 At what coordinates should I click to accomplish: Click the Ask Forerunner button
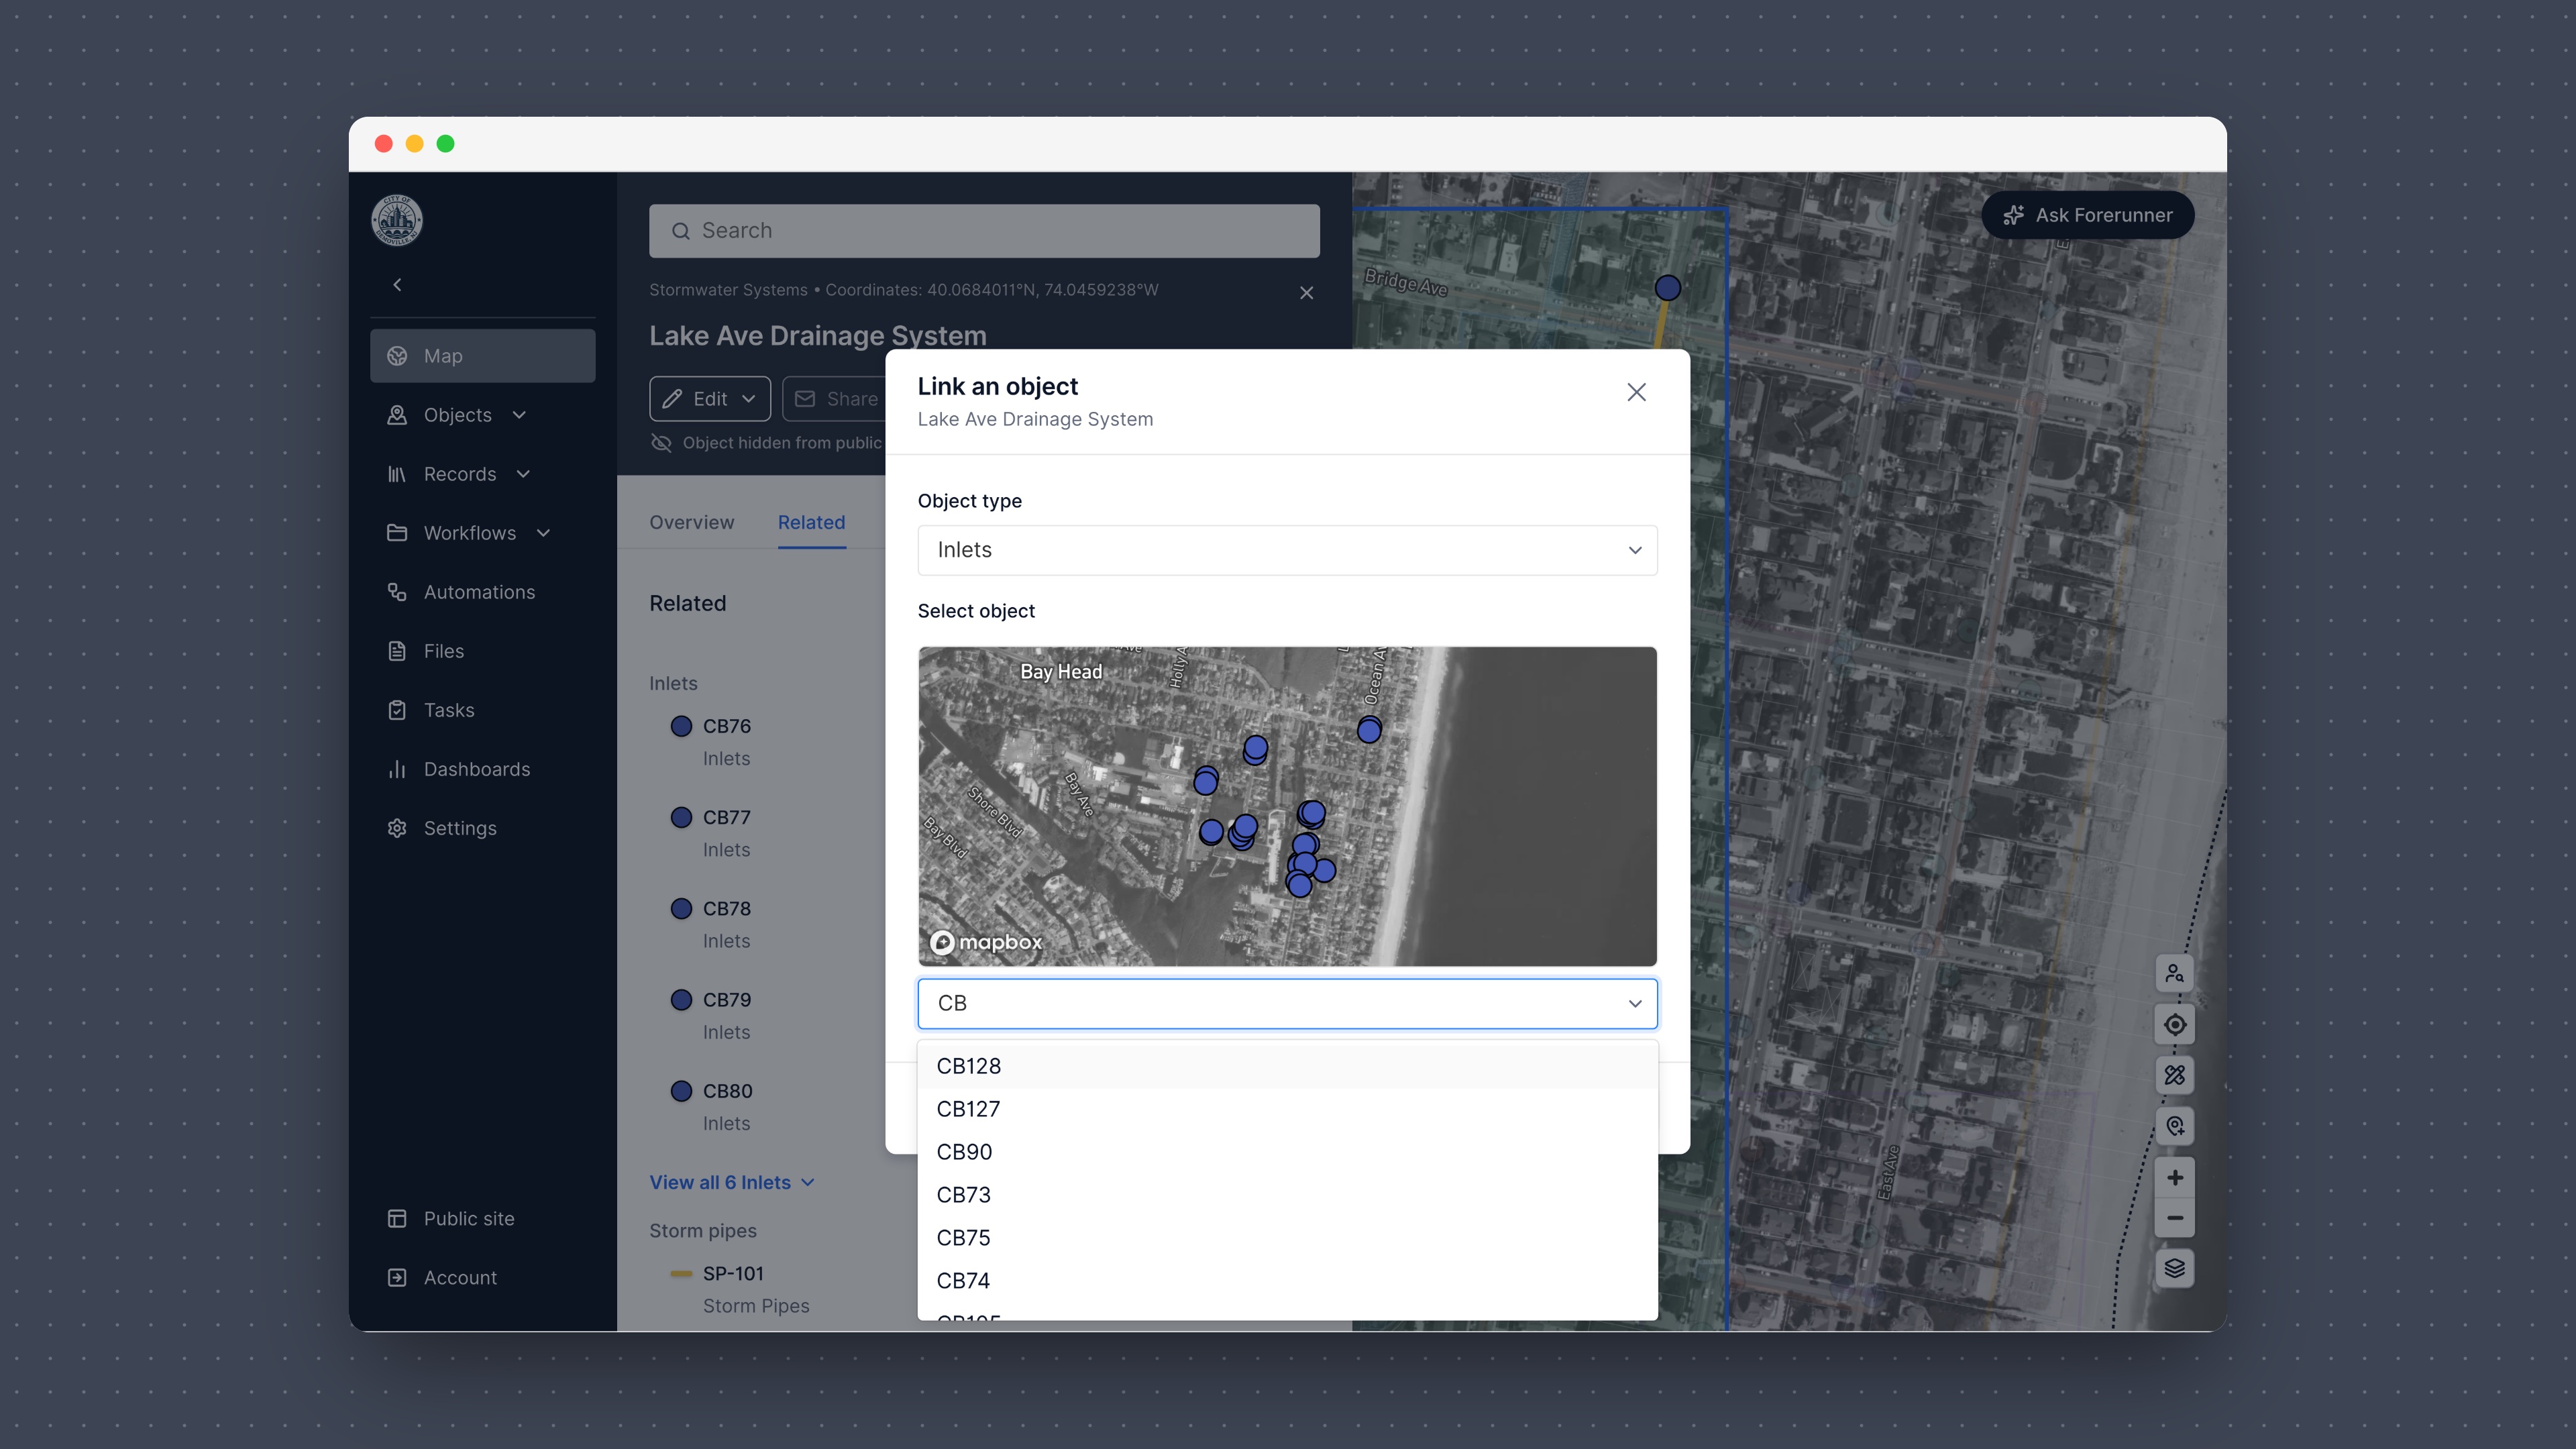2088,215
